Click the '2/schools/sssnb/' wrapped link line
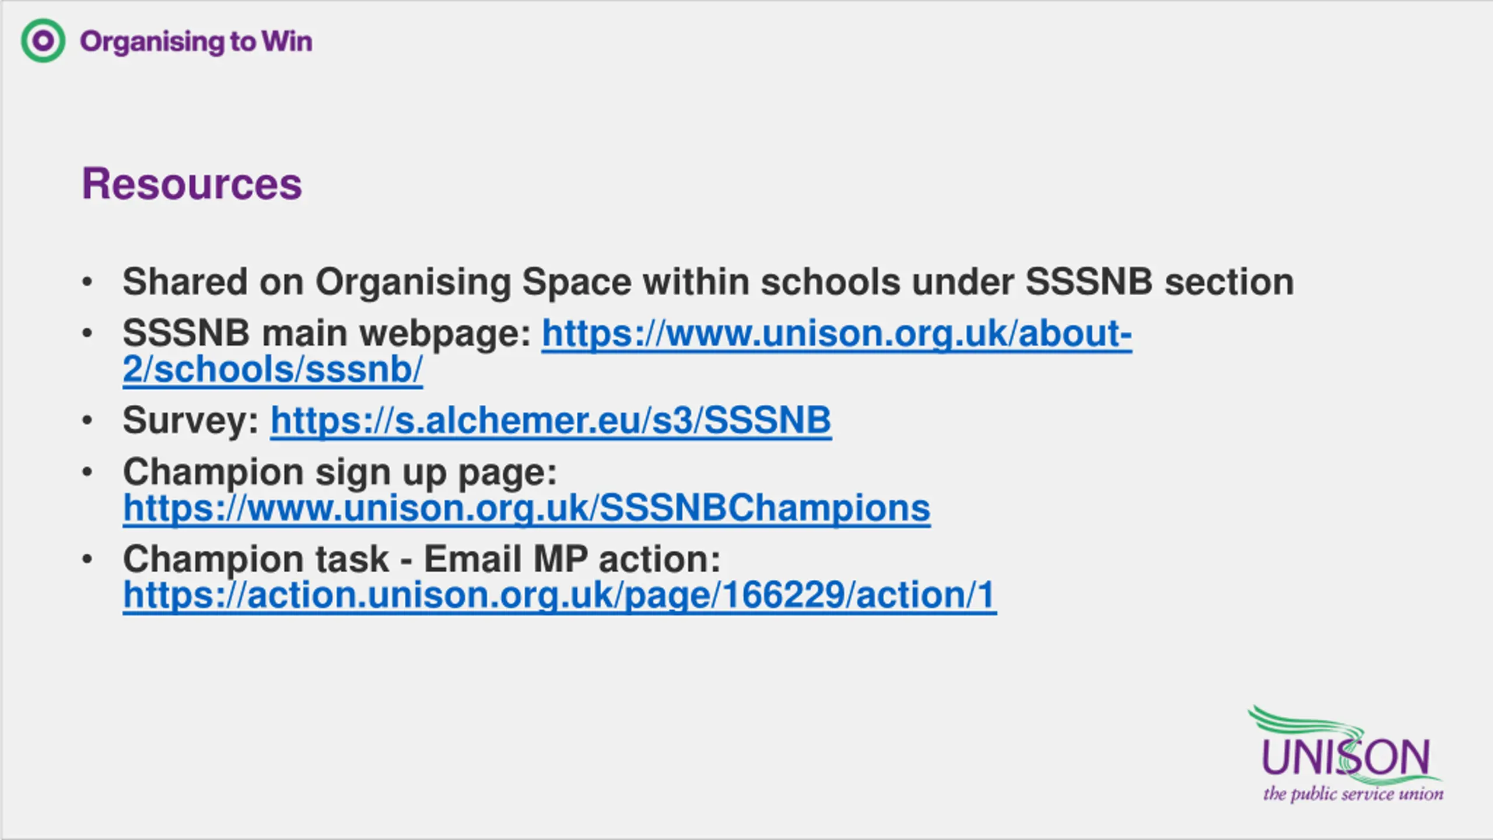 click(273, 370)
